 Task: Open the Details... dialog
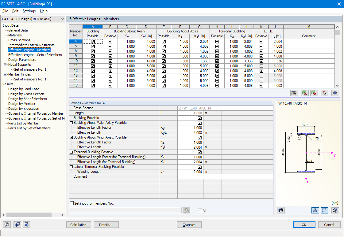tap(106, 224)
